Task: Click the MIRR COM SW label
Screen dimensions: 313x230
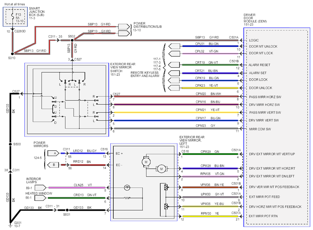Action: 260,129
